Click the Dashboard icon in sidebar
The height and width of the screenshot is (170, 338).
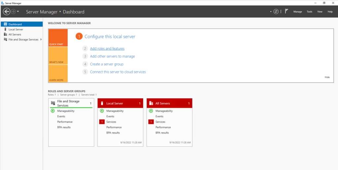[x=5, y=24]
